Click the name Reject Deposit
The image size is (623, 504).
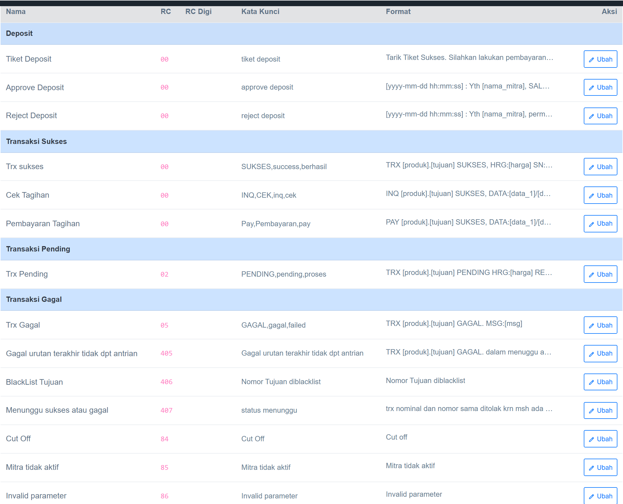(31, 116)
